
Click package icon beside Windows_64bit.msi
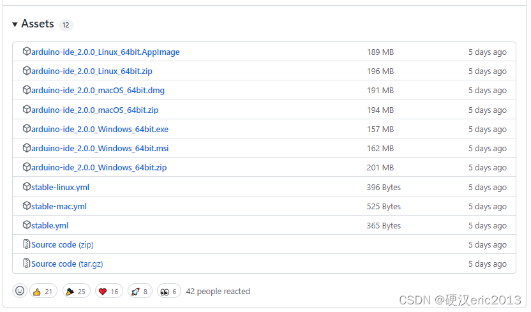tap(26, 148)
